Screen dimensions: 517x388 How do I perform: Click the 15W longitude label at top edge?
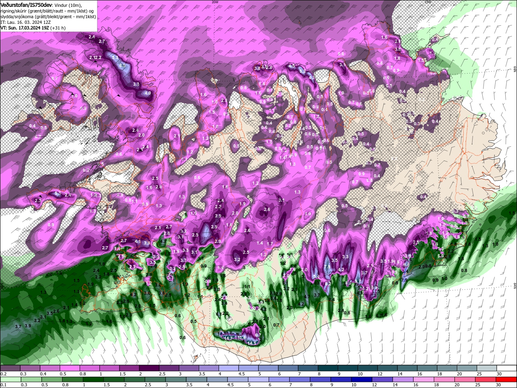[428, 2]
